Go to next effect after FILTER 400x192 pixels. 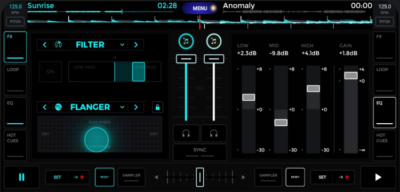tap(135, 45)
